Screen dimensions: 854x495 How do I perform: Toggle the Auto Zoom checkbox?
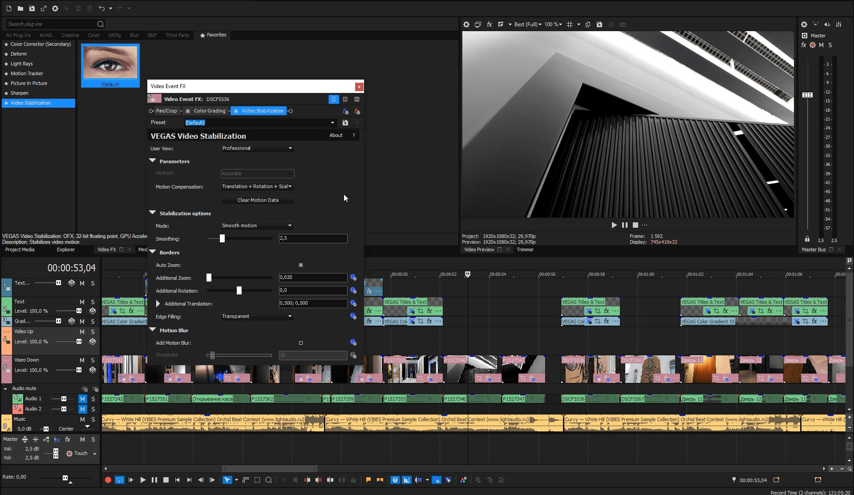click(x=301, y=265)
